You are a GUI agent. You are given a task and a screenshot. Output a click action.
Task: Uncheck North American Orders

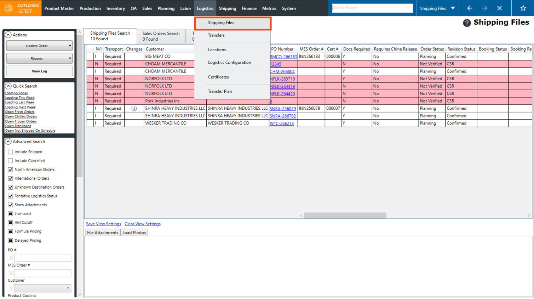(x=11, y=169)
